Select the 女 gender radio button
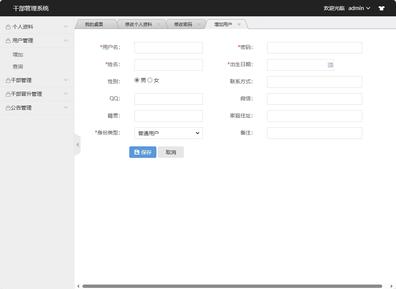The width and height of the screenshot is (396, 289). 150,79
